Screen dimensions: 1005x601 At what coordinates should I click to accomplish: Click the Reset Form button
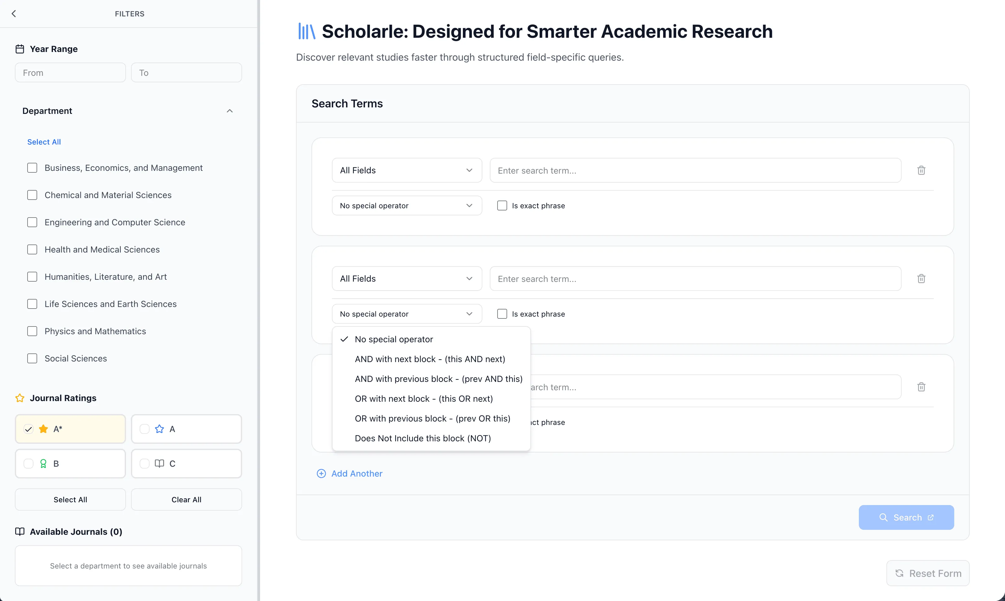[x=928, y=573]
